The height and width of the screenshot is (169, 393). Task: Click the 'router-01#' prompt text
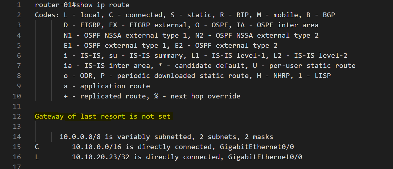55,5
